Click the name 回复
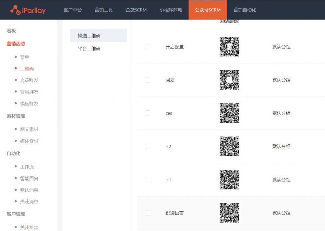 [170, 80]
